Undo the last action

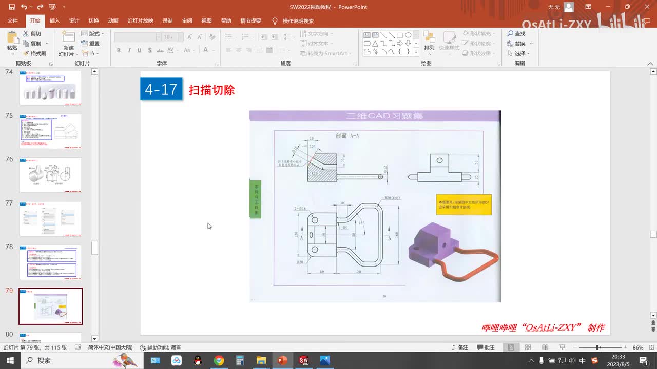click(24, 7)
